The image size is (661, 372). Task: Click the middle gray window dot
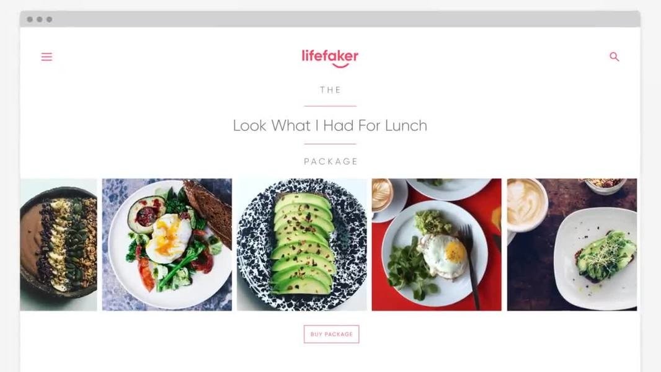click(x=40, y=19)
